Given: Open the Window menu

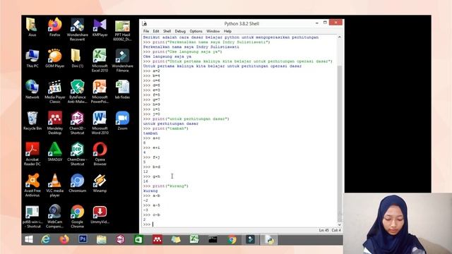Looking at the screenshot, I should tap(213, 31).
